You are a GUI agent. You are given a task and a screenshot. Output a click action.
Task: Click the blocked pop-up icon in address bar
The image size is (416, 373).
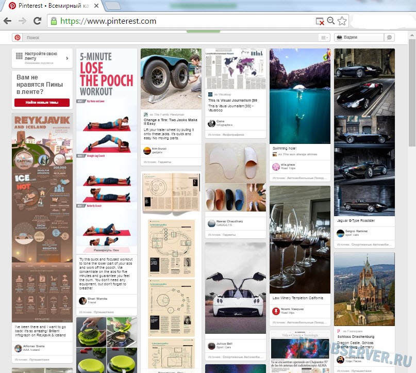(320, 21)
